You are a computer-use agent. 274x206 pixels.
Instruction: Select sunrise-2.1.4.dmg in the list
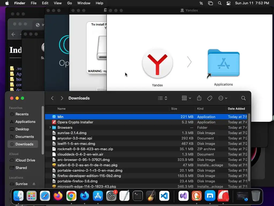146,133
